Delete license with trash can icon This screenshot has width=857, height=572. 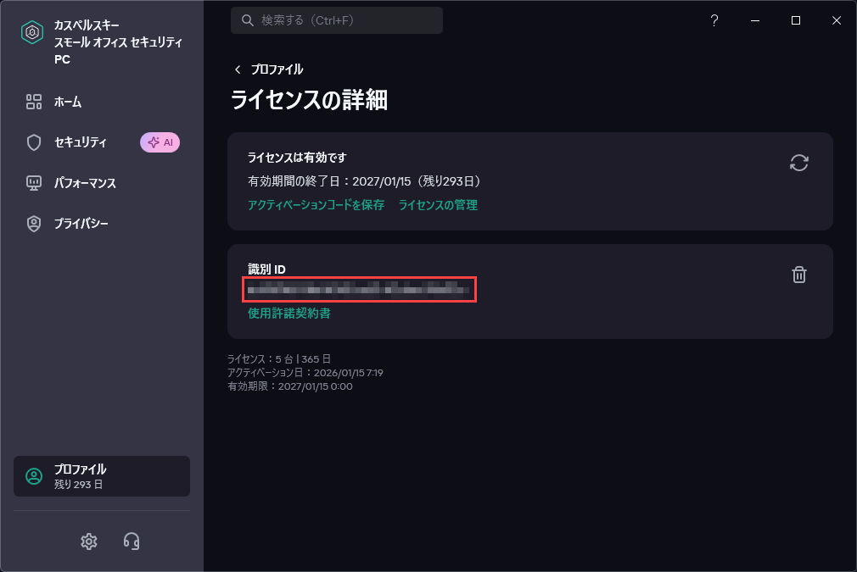pos(799,275)
